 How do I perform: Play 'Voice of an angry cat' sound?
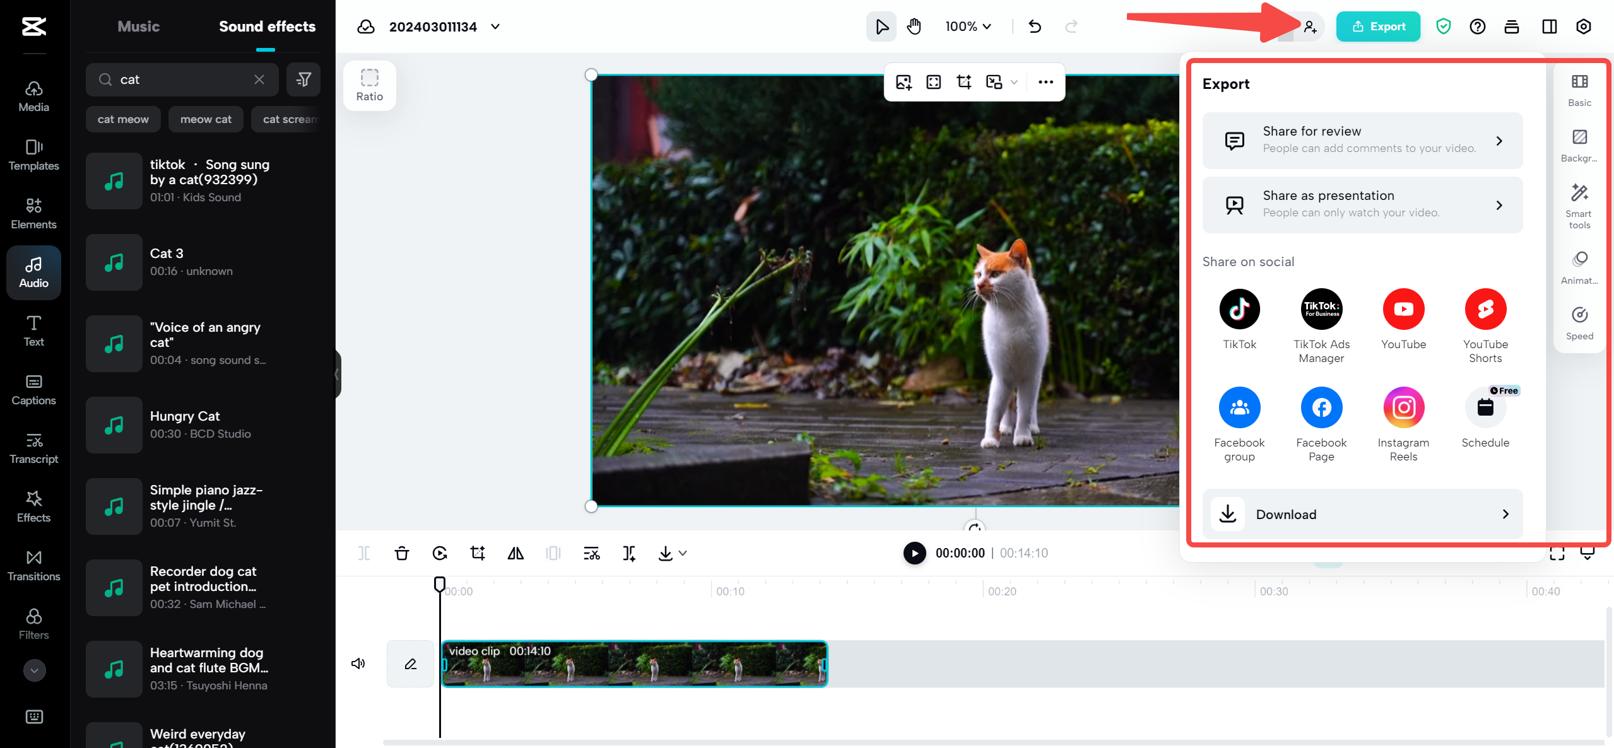114,344
